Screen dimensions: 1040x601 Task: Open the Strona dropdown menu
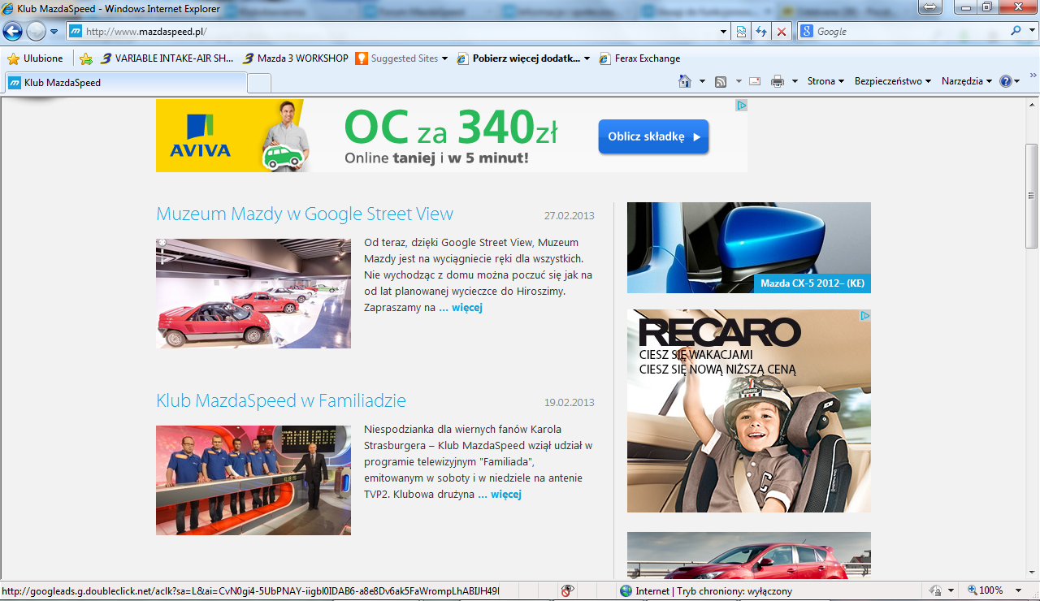click(825, 81)
